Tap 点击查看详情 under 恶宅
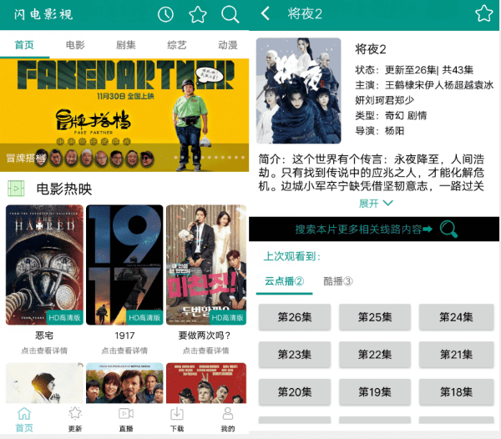 click(x=44, y=351)
